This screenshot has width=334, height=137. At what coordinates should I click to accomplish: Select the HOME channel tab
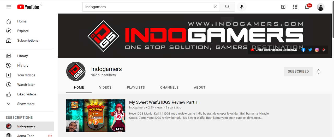pyautogui.click(x=79, y=88)
